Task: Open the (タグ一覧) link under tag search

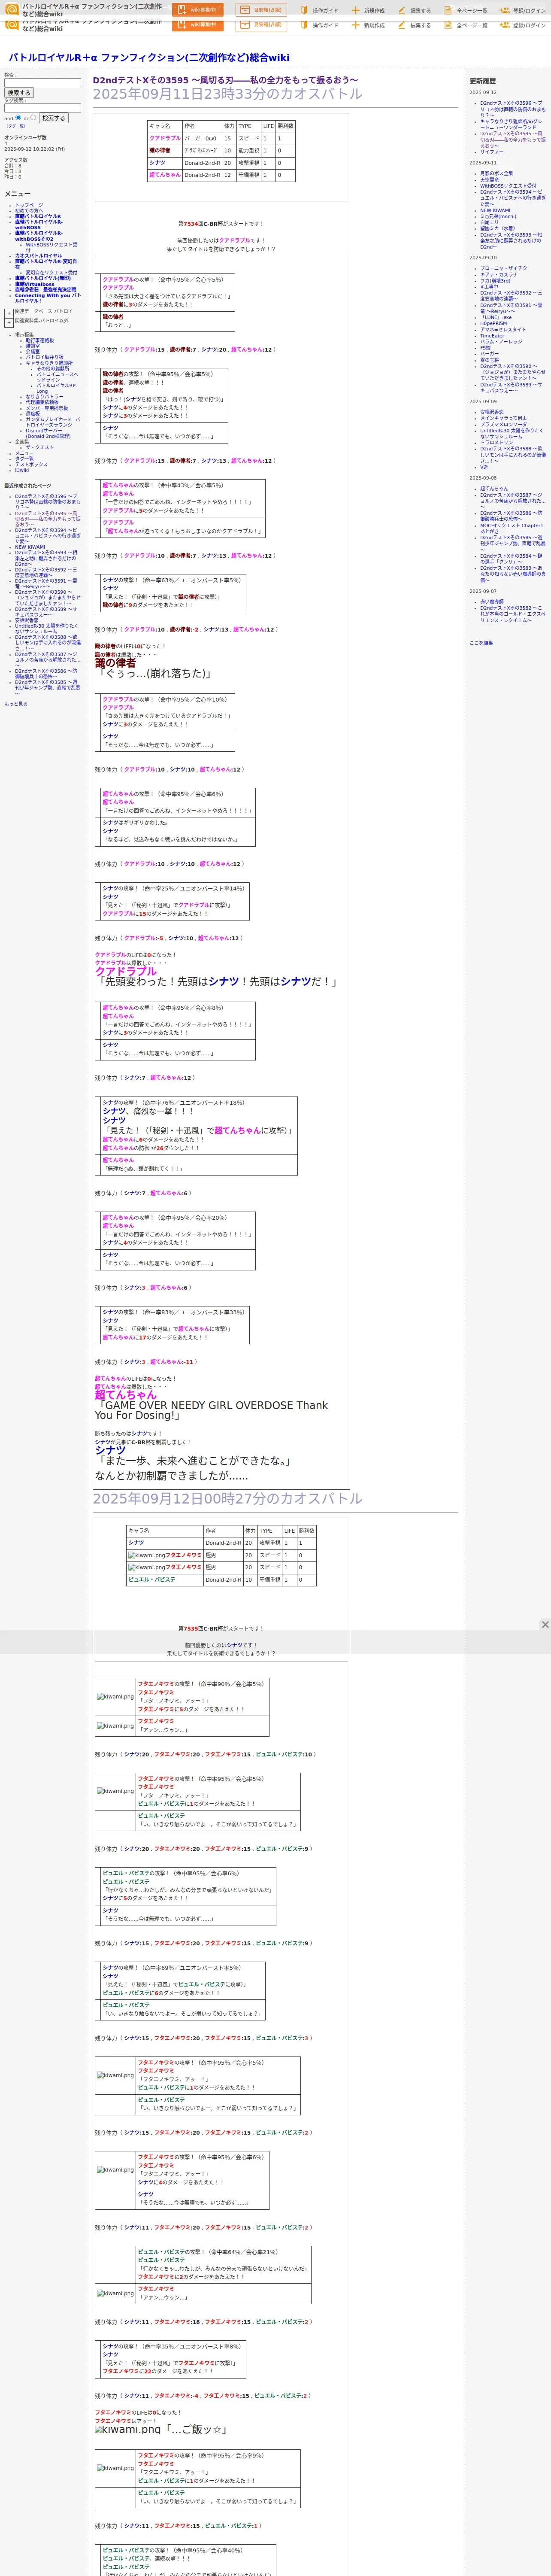Action: (16, 126)
